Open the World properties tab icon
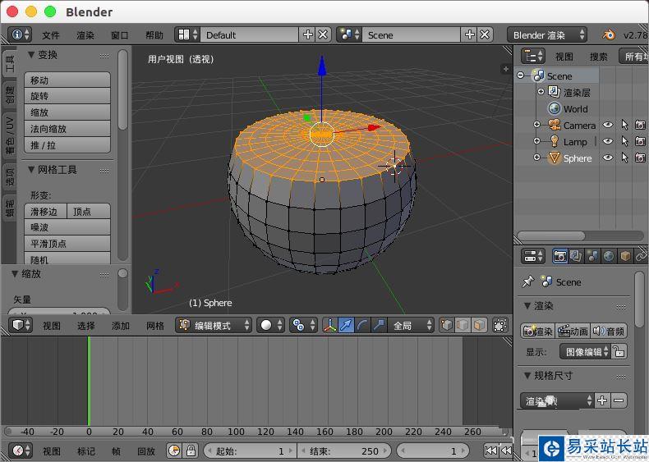The height and width of the screenshot is (462, 649). 609,256
